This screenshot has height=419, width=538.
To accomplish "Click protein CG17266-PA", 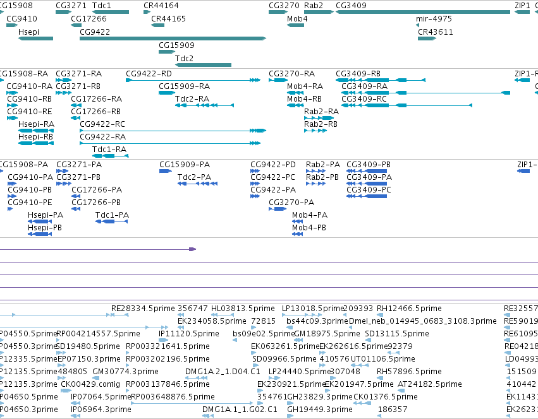I will [x=97, y=190].
